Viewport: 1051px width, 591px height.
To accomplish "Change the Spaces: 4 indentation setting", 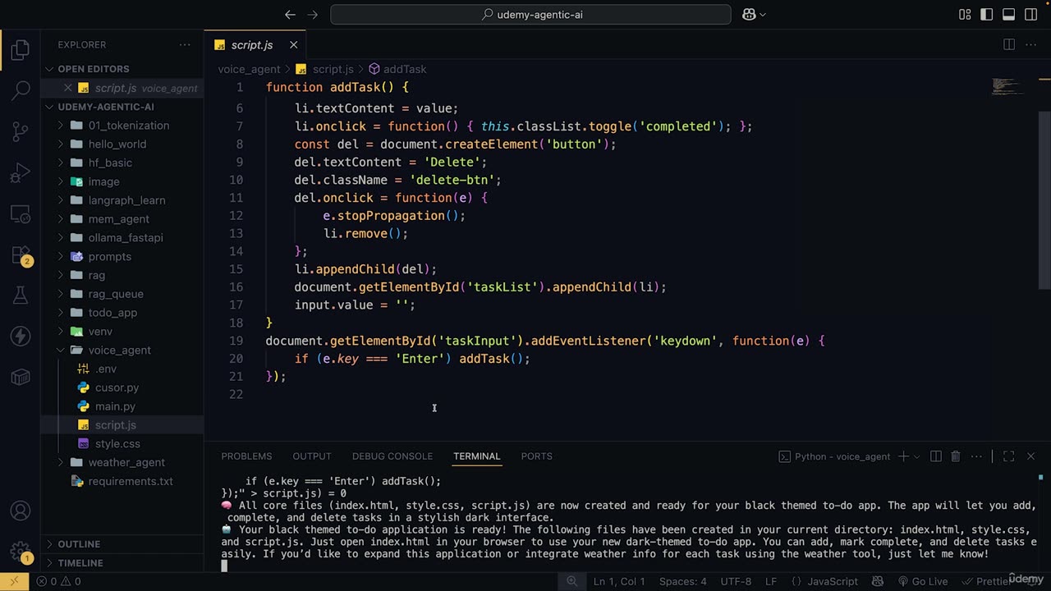I will 683,581.
